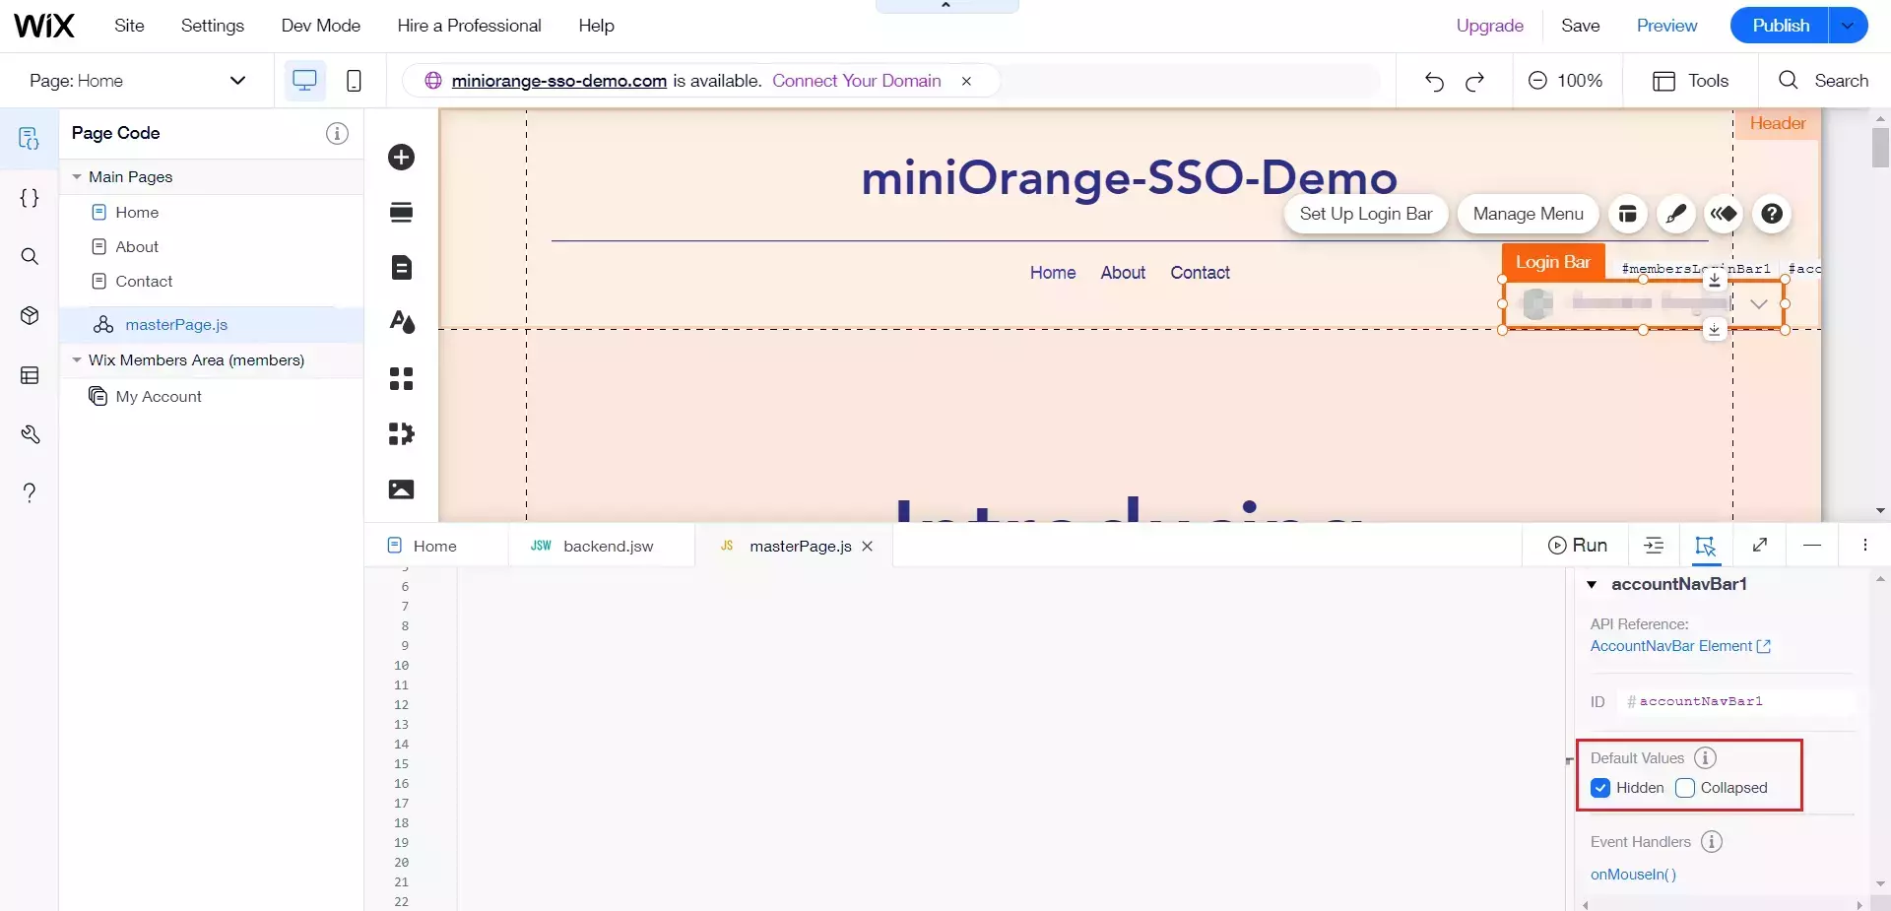Open the Code Packages panel
Image resolution: width=1891 pixels, height=911 pixels.
point(29,316)
